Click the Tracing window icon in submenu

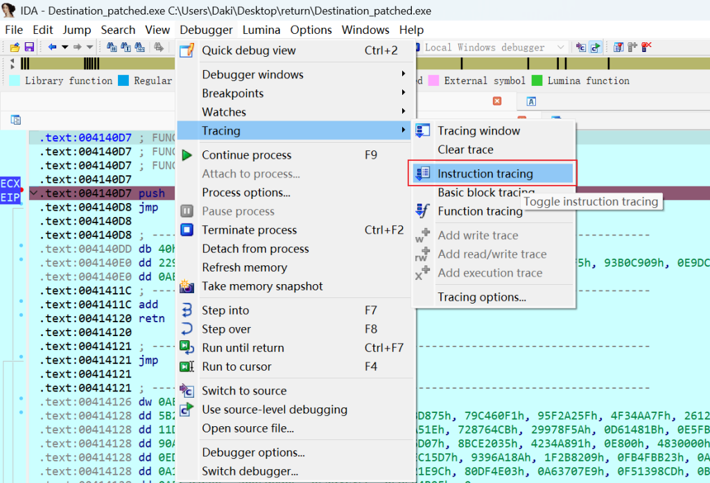tap(422, 131)
